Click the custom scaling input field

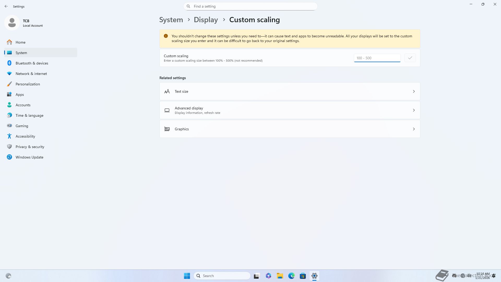pyautogui.click(x=377, y=58)
